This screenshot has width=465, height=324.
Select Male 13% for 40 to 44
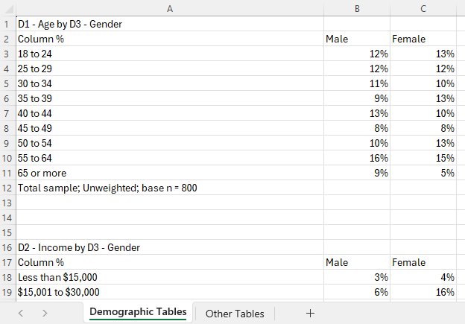click(357, 113)
